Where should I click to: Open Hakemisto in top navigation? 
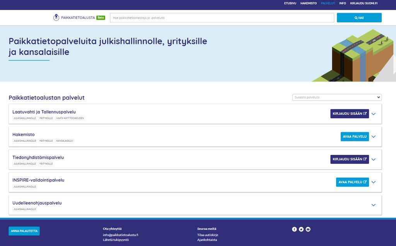[308, 3]
